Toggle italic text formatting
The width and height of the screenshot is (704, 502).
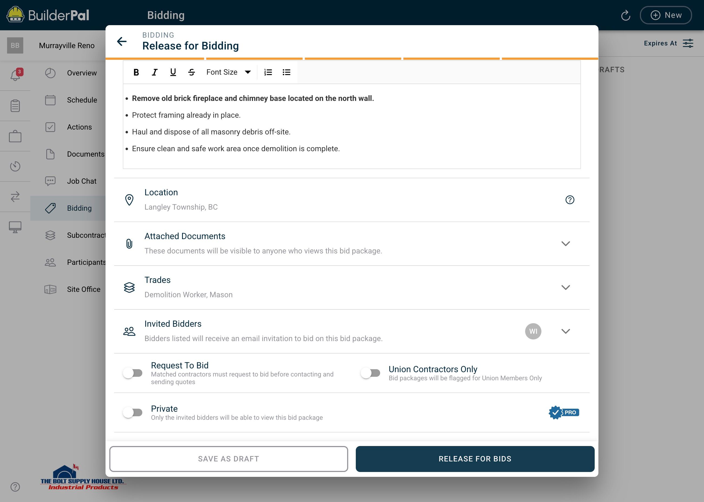click(x=154, y=72)
